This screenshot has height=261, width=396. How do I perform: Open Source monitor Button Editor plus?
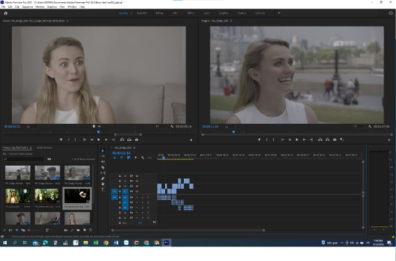coord(191,140)
